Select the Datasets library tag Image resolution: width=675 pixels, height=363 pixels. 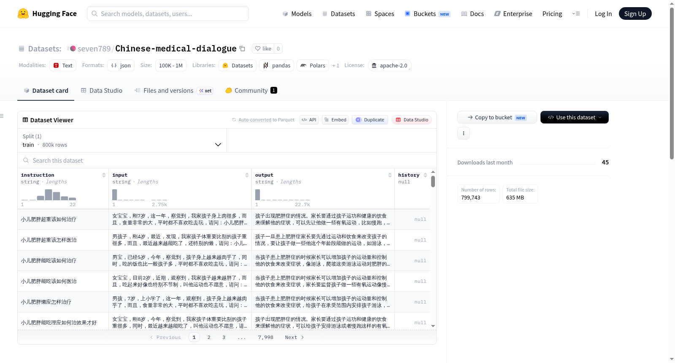[x=238, y=65]
